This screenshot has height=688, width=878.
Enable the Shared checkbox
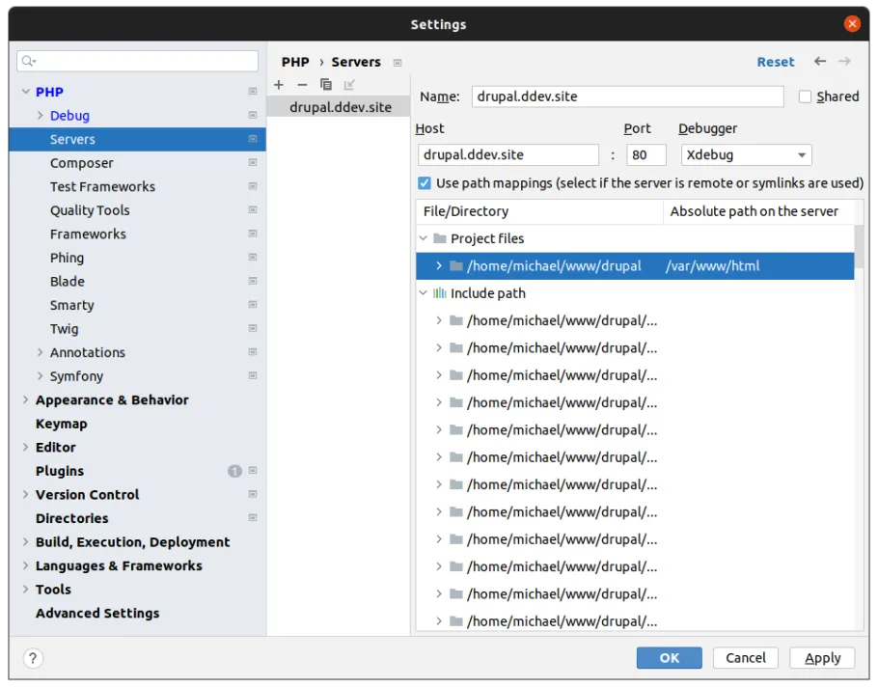coord(806,96)
